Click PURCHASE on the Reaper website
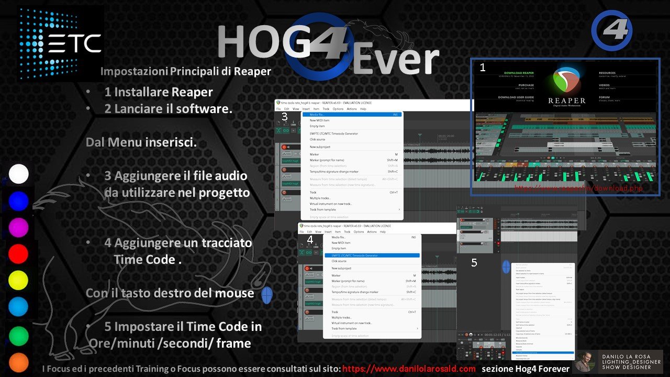670x377 pixels. (526, 85)
